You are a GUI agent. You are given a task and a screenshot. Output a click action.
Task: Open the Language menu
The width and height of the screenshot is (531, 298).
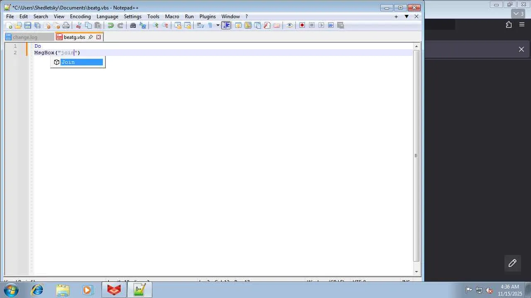coord(107,17)
